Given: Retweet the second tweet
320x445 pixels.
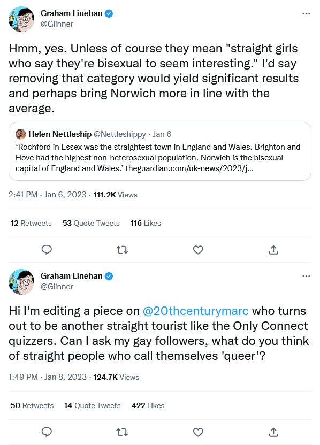Looking at the screenshot, I should point(122,432).
